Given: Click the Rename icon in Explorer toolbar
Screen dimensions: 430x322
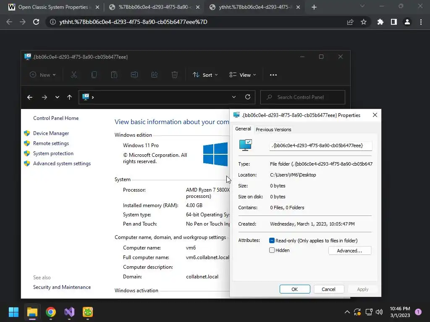Looking at the screenshot, I should tap(134, 75).
